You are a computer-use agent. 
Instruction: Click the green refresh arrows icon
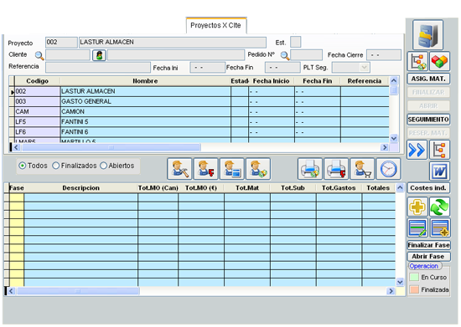(439, 207)
